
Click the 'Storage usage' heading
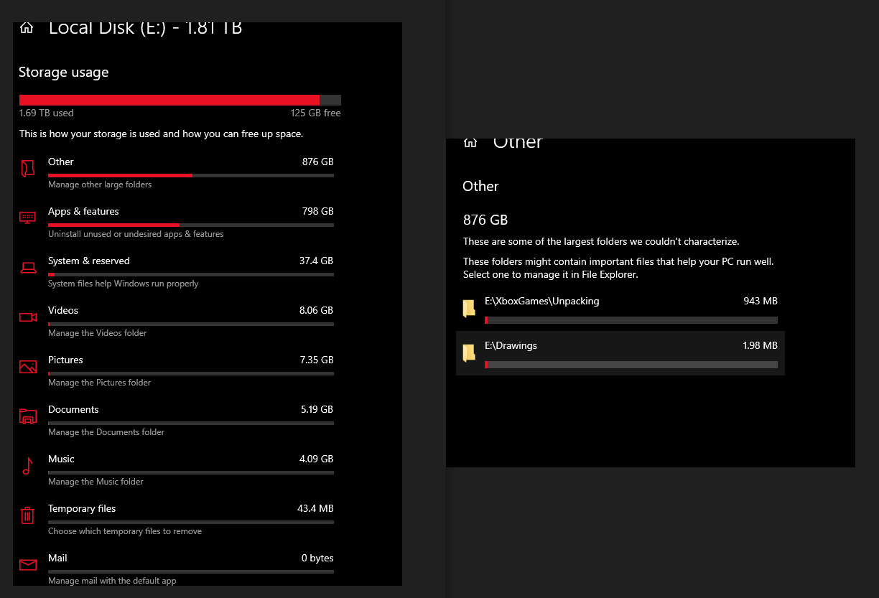pos(64,73)
